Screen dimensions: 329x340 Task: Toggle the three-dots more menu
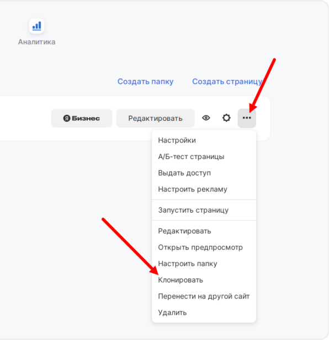coord(247,118)
